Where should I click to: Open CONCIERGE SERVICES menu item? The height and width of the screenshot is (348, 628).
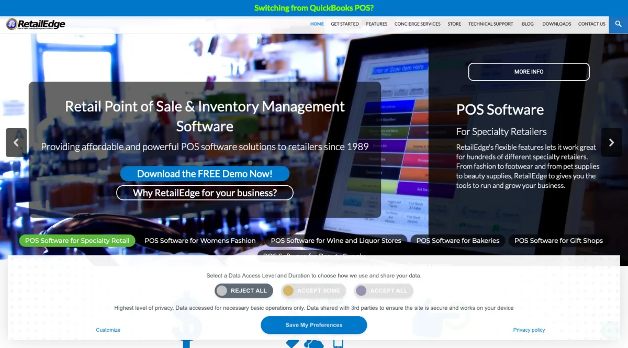click(418, 24)
